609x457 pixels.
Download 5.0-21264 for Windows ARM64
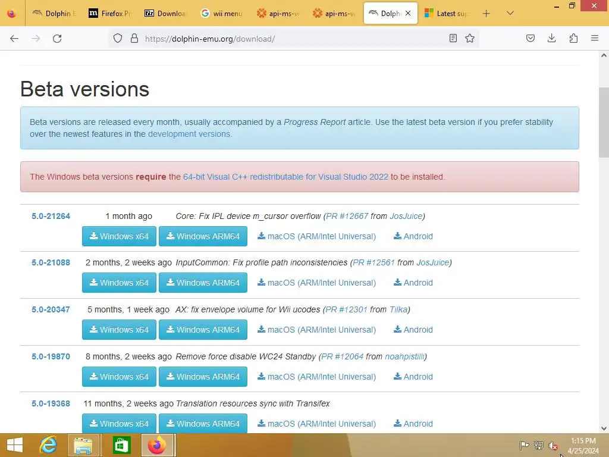click(x=203, y=236)
